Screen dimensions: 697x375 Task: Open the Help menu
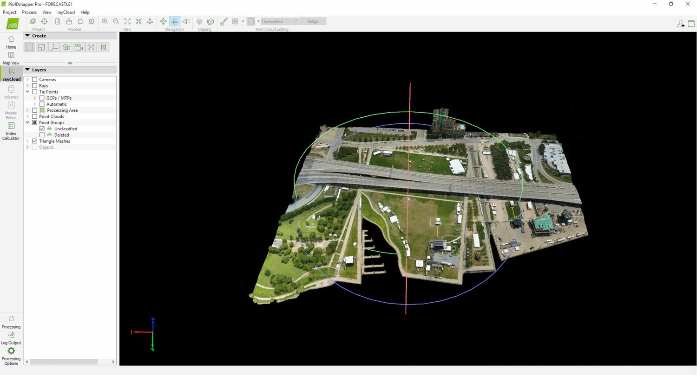(x=85, y=12)
